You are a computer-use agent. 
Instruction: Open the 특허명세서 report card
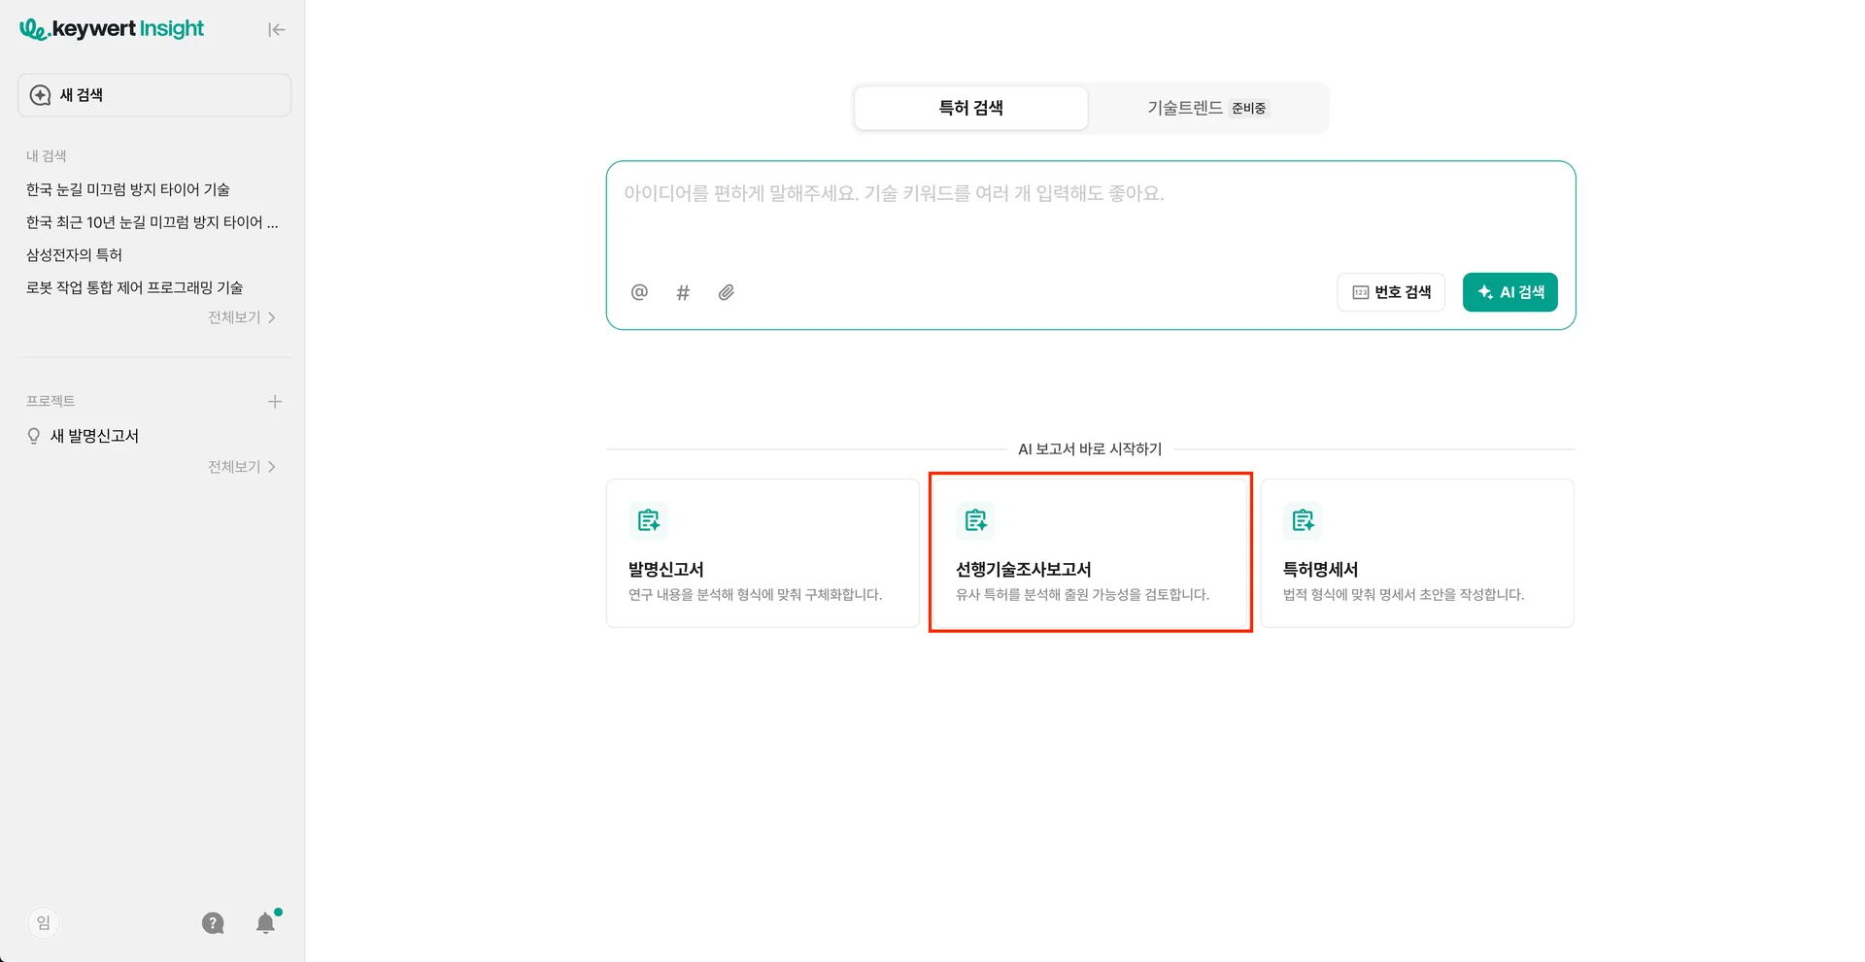(1416, 553)
